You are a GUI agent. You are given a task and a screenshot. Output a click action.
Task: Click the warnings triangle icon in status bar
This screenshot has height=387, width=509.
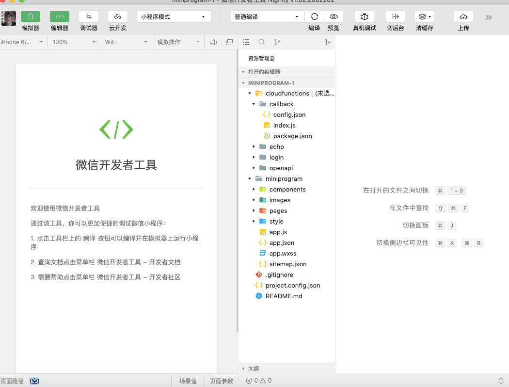coord(263,381)
